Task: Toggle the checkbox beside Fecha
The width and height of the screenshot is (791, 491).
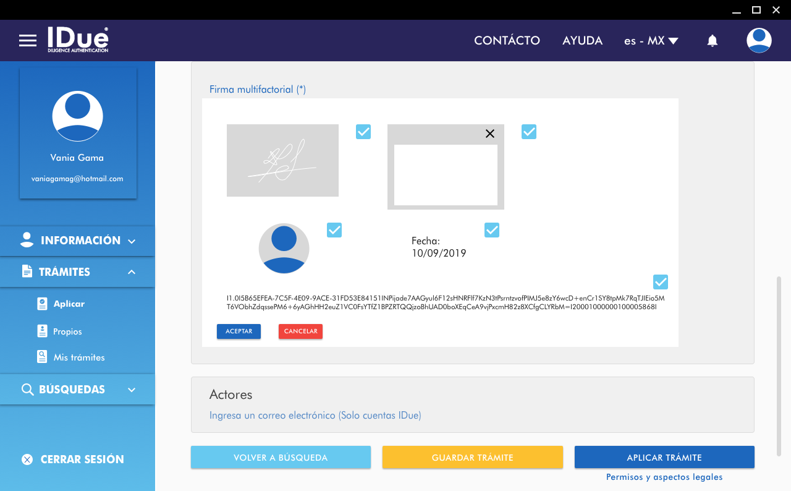Action: click(x=492, y=230)
